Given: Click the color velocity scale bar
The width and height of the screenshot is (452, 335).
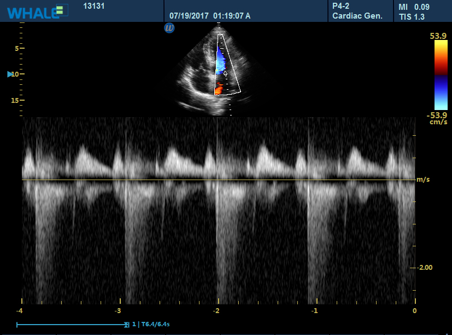Looking at the screenshot, I should (x=440, y=76).
